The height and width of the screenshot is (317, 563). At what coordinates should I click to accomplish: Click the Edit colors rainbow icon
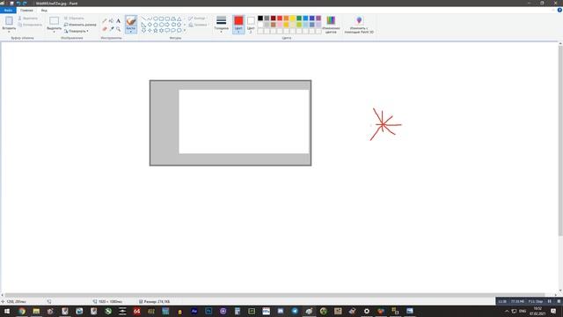[331, 20]
